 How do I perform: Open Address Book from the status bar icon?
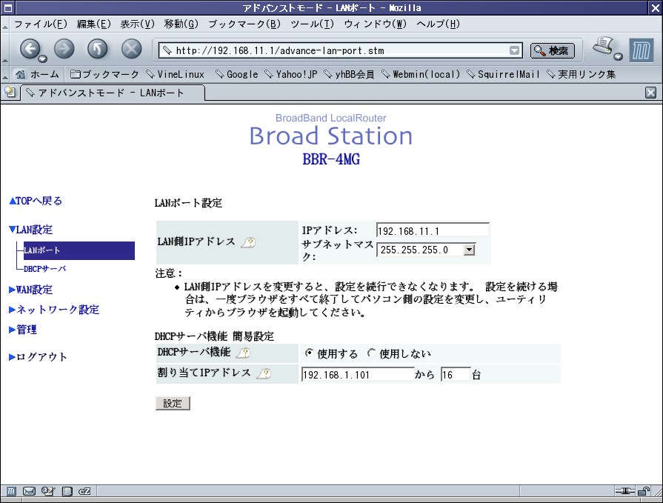pyautogui.click(x=67, y=491)
